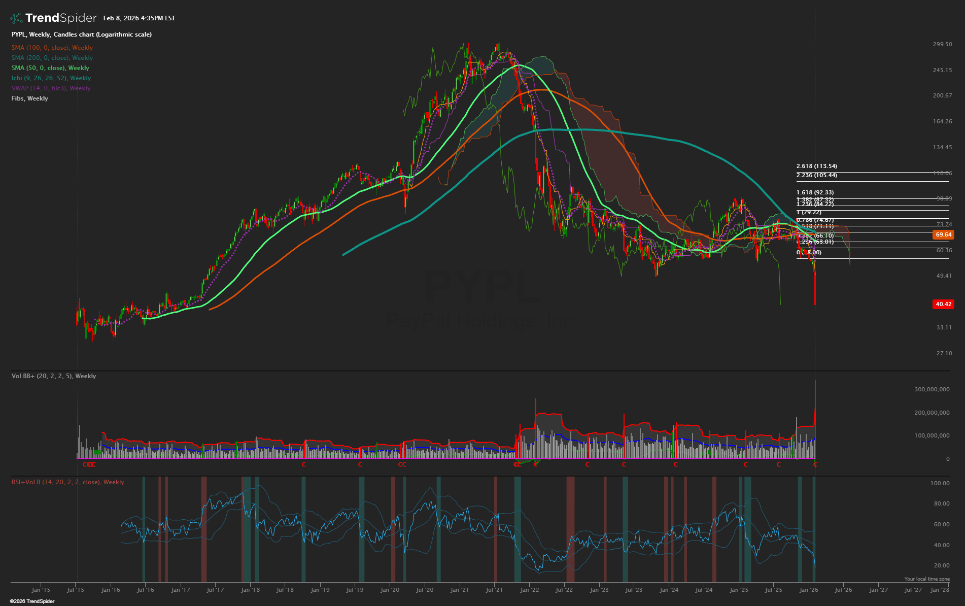
Task: Click the Ichi (9, 26, 26, 52) legend entry
Action: click(x=51, y=78)
